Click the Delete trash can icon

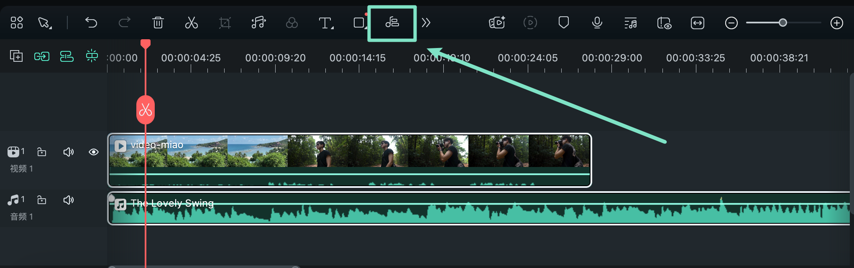coord(158,23)
